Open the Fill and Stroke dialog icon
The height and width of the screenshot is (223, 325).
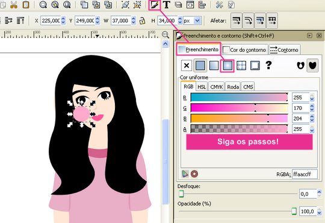(155, 5)
